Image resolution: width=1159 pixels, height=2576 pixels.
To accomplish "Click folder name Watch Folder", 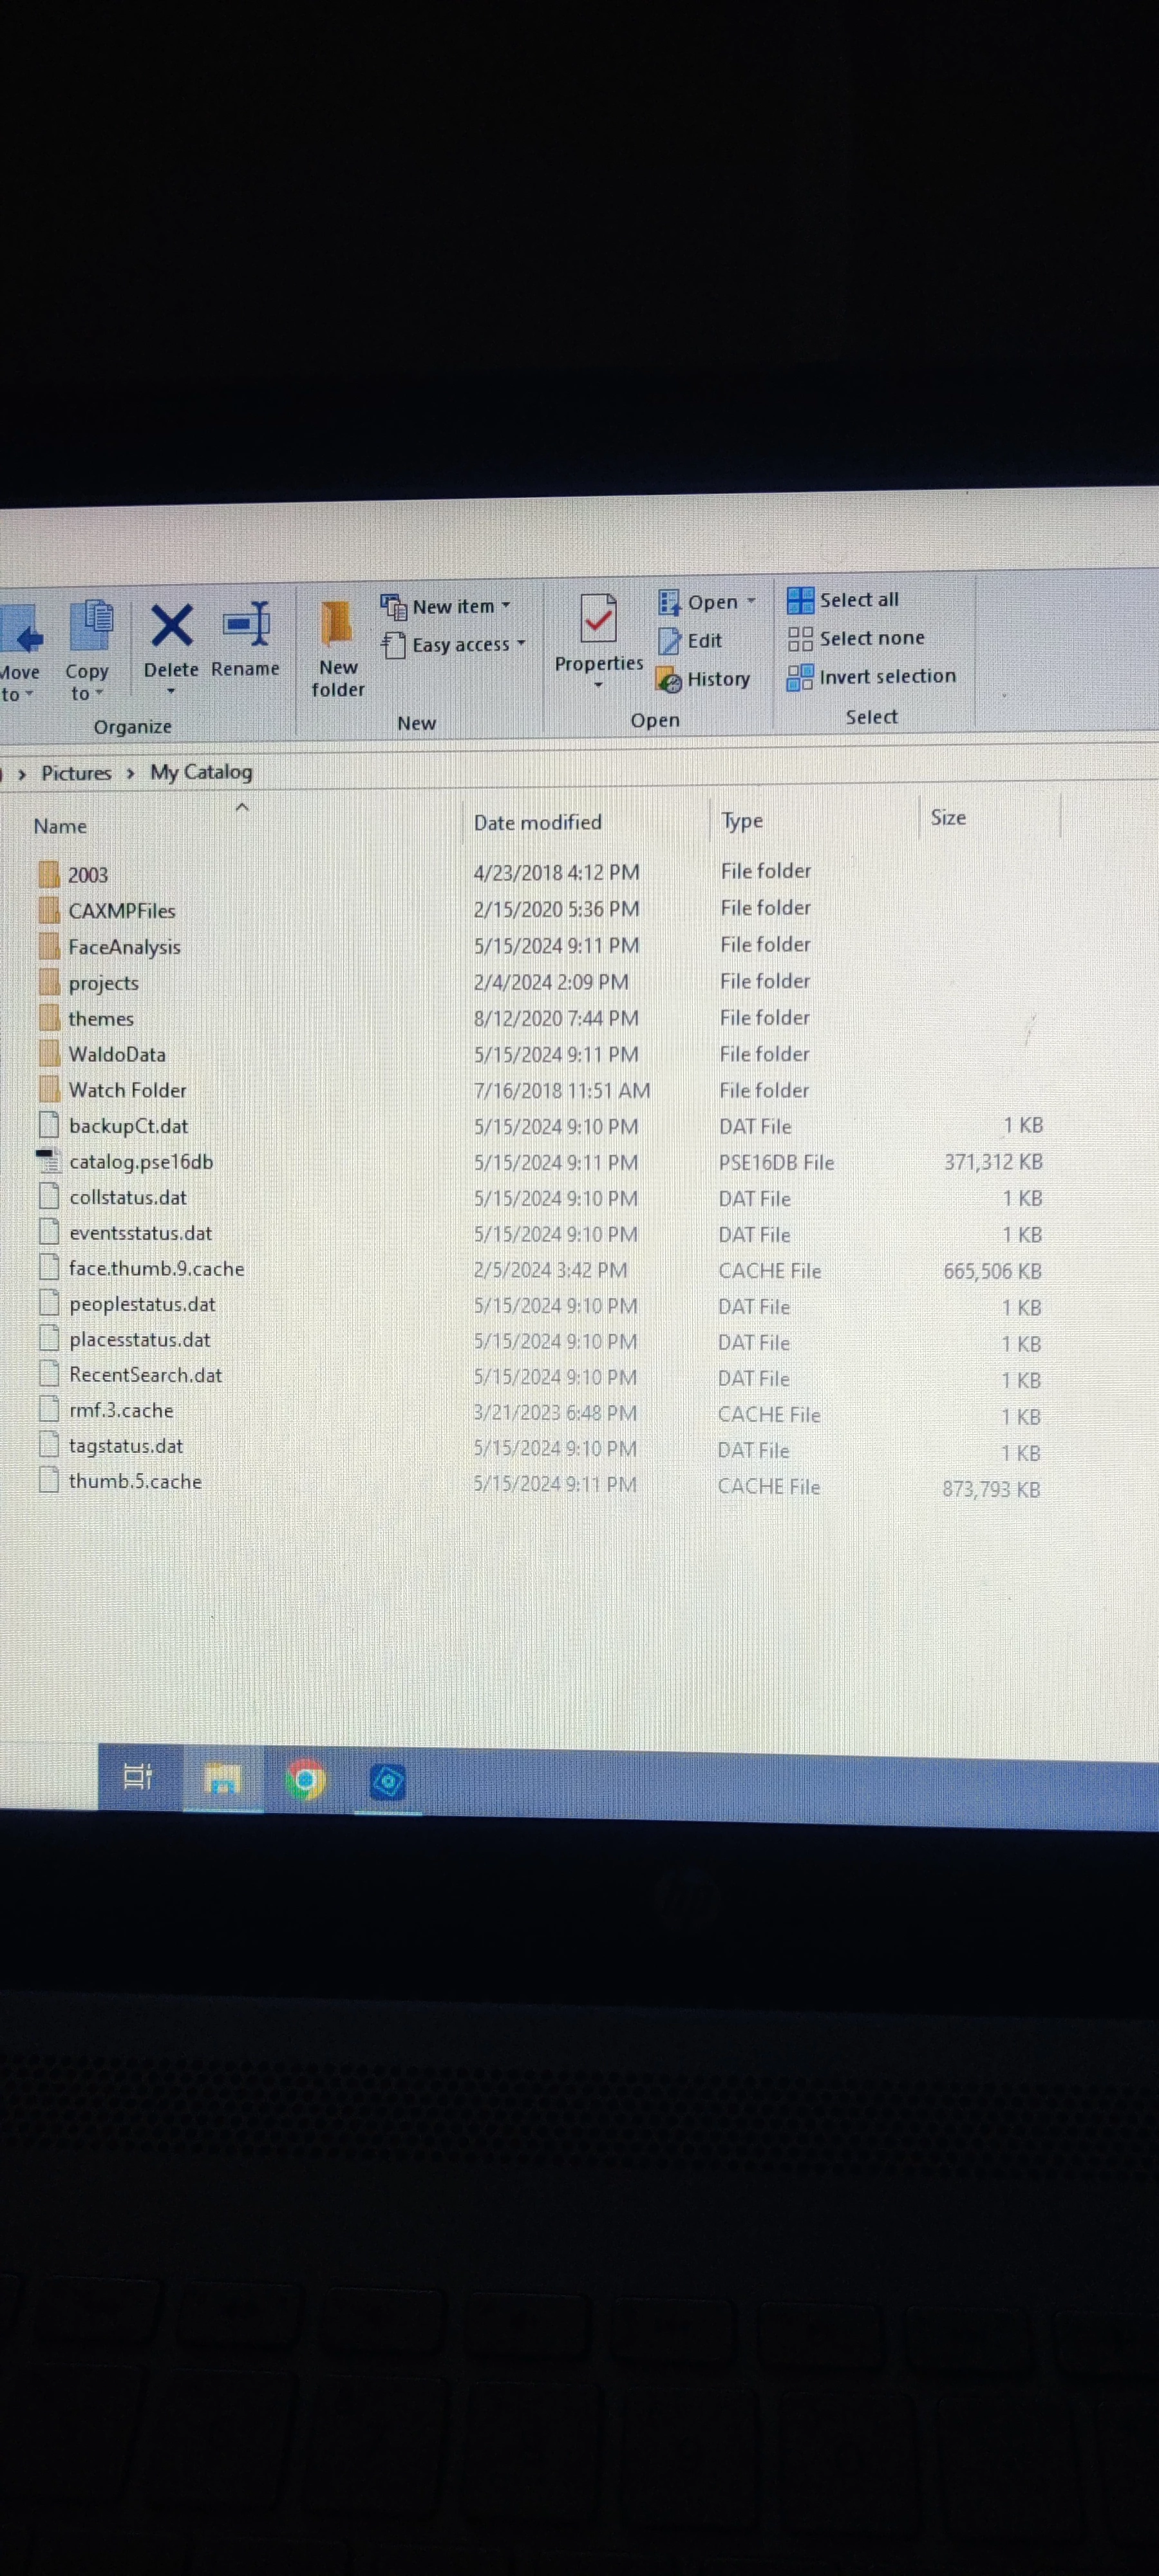I will coord(127,1090).
